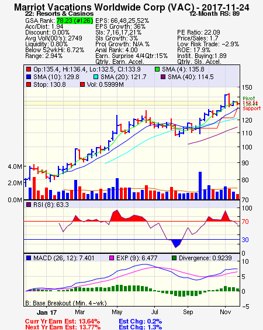Click the 'Jan 17' date axis label

click(x=47, y=312)
